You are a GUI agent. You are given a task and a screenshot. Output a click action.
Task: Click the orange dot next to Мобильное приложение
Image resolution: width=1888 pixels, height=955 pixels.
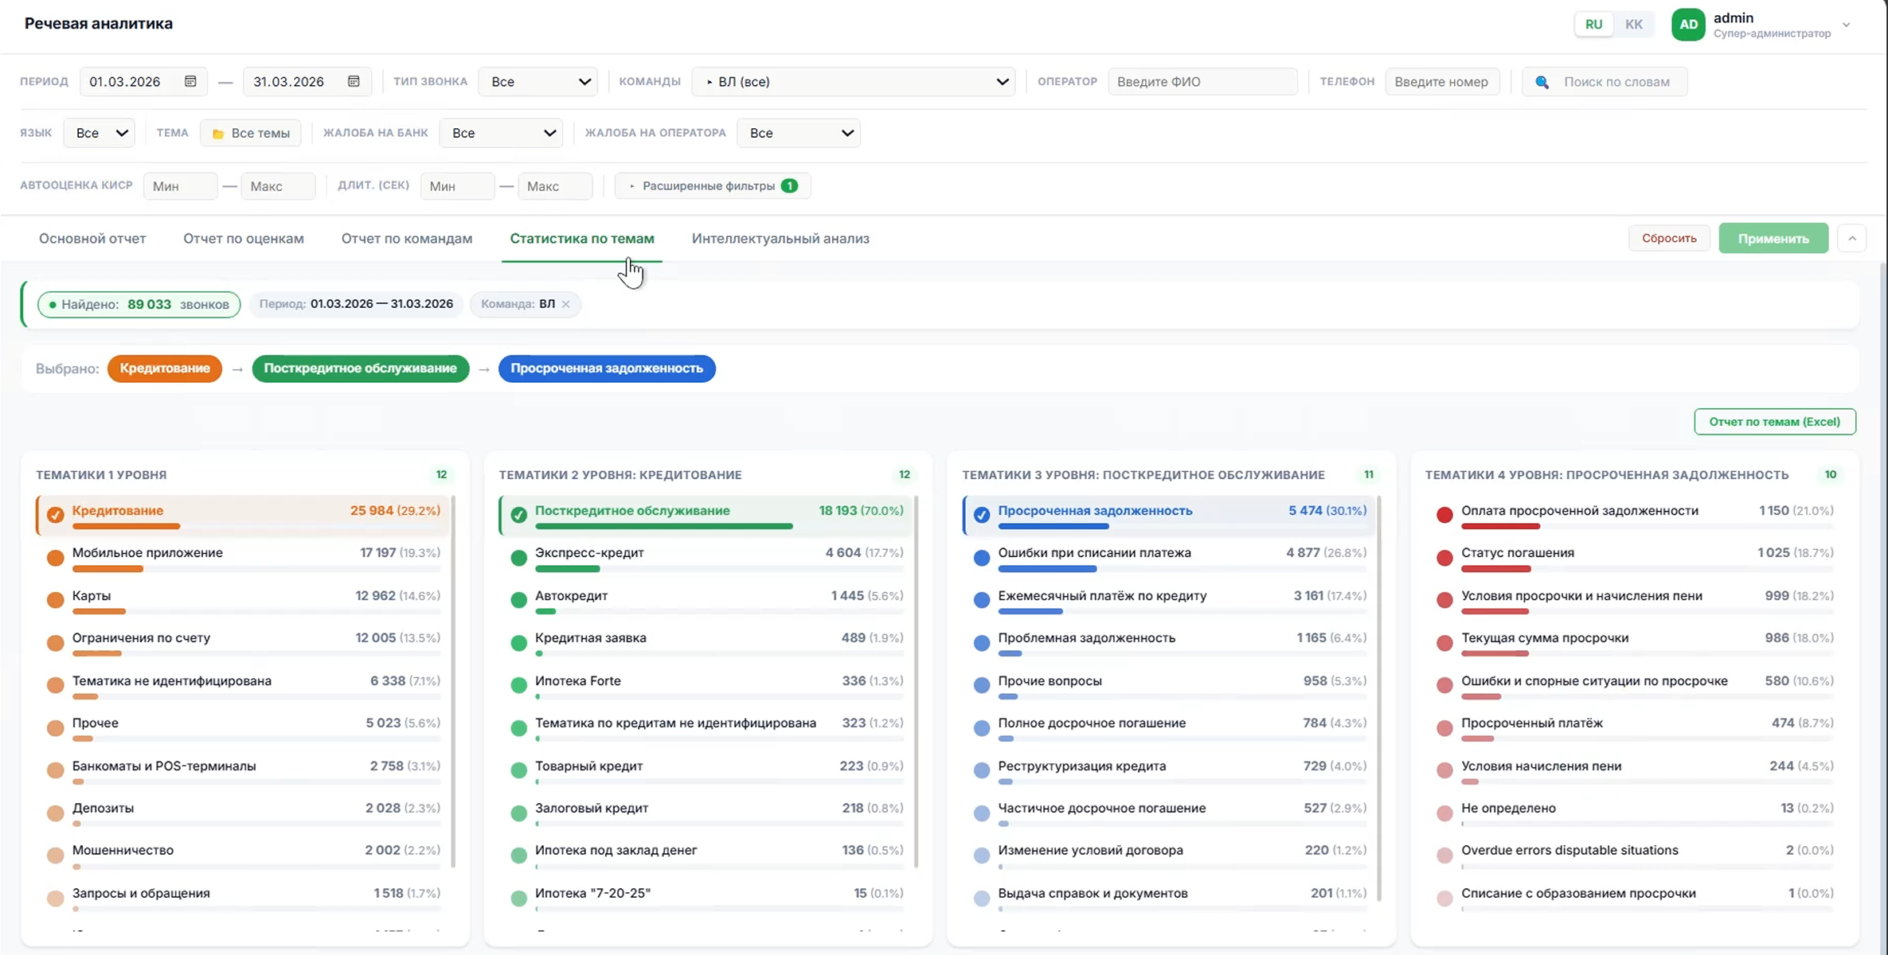point(55,558)
